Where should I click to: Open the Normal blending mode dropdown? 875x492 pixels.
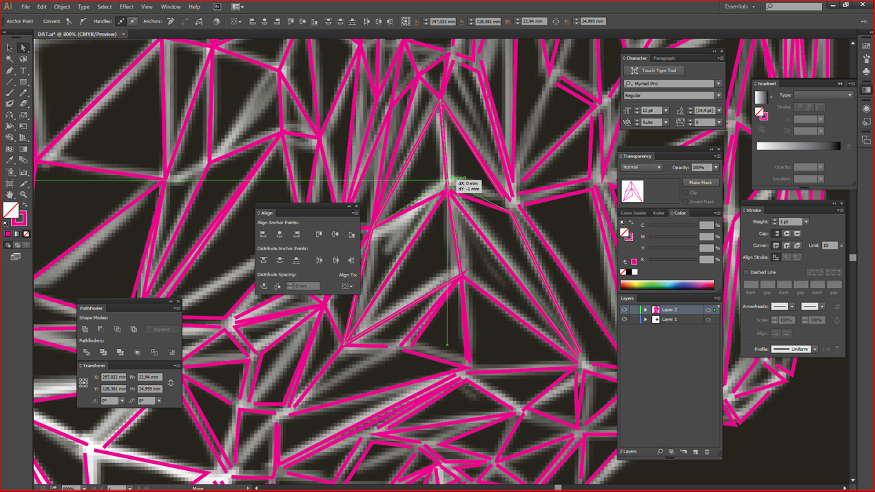[641, 168]
